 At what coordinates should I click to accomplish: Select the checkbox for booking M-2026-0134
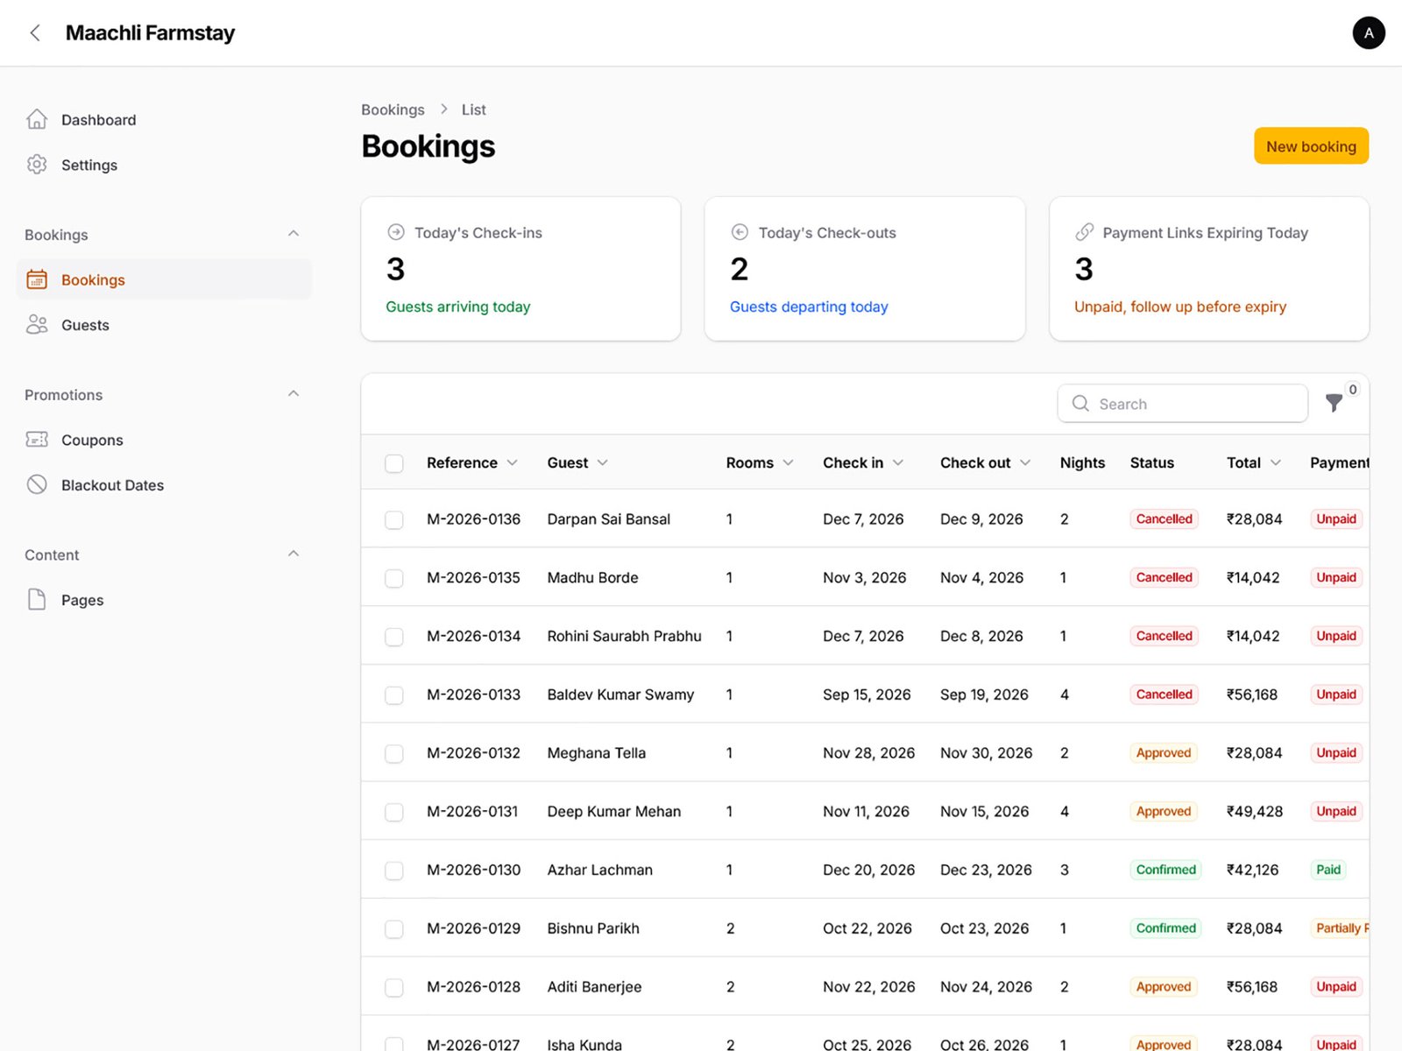[394, 637]
